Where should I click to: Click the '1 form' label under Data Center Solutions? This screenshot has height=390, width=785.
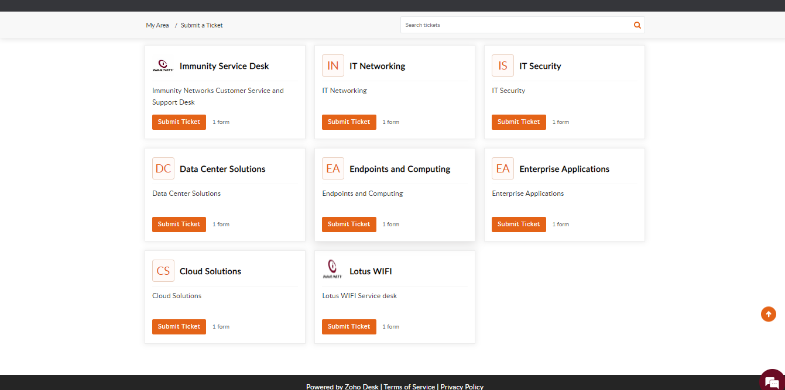coord(221,225)
